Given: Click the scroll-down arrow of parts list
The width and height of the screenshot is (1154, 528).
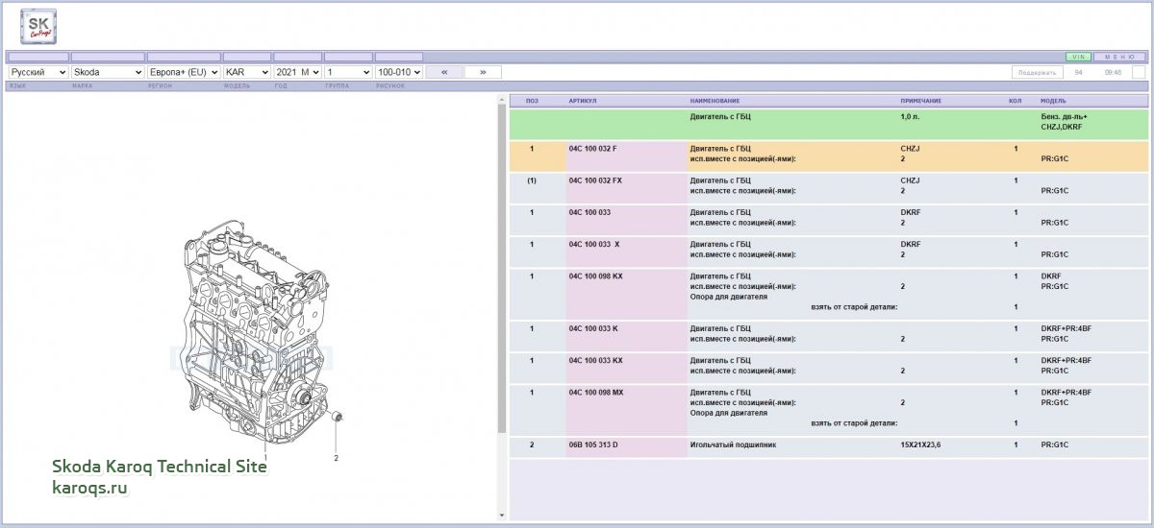Looking at the screenshot, I should coord(501,516).
